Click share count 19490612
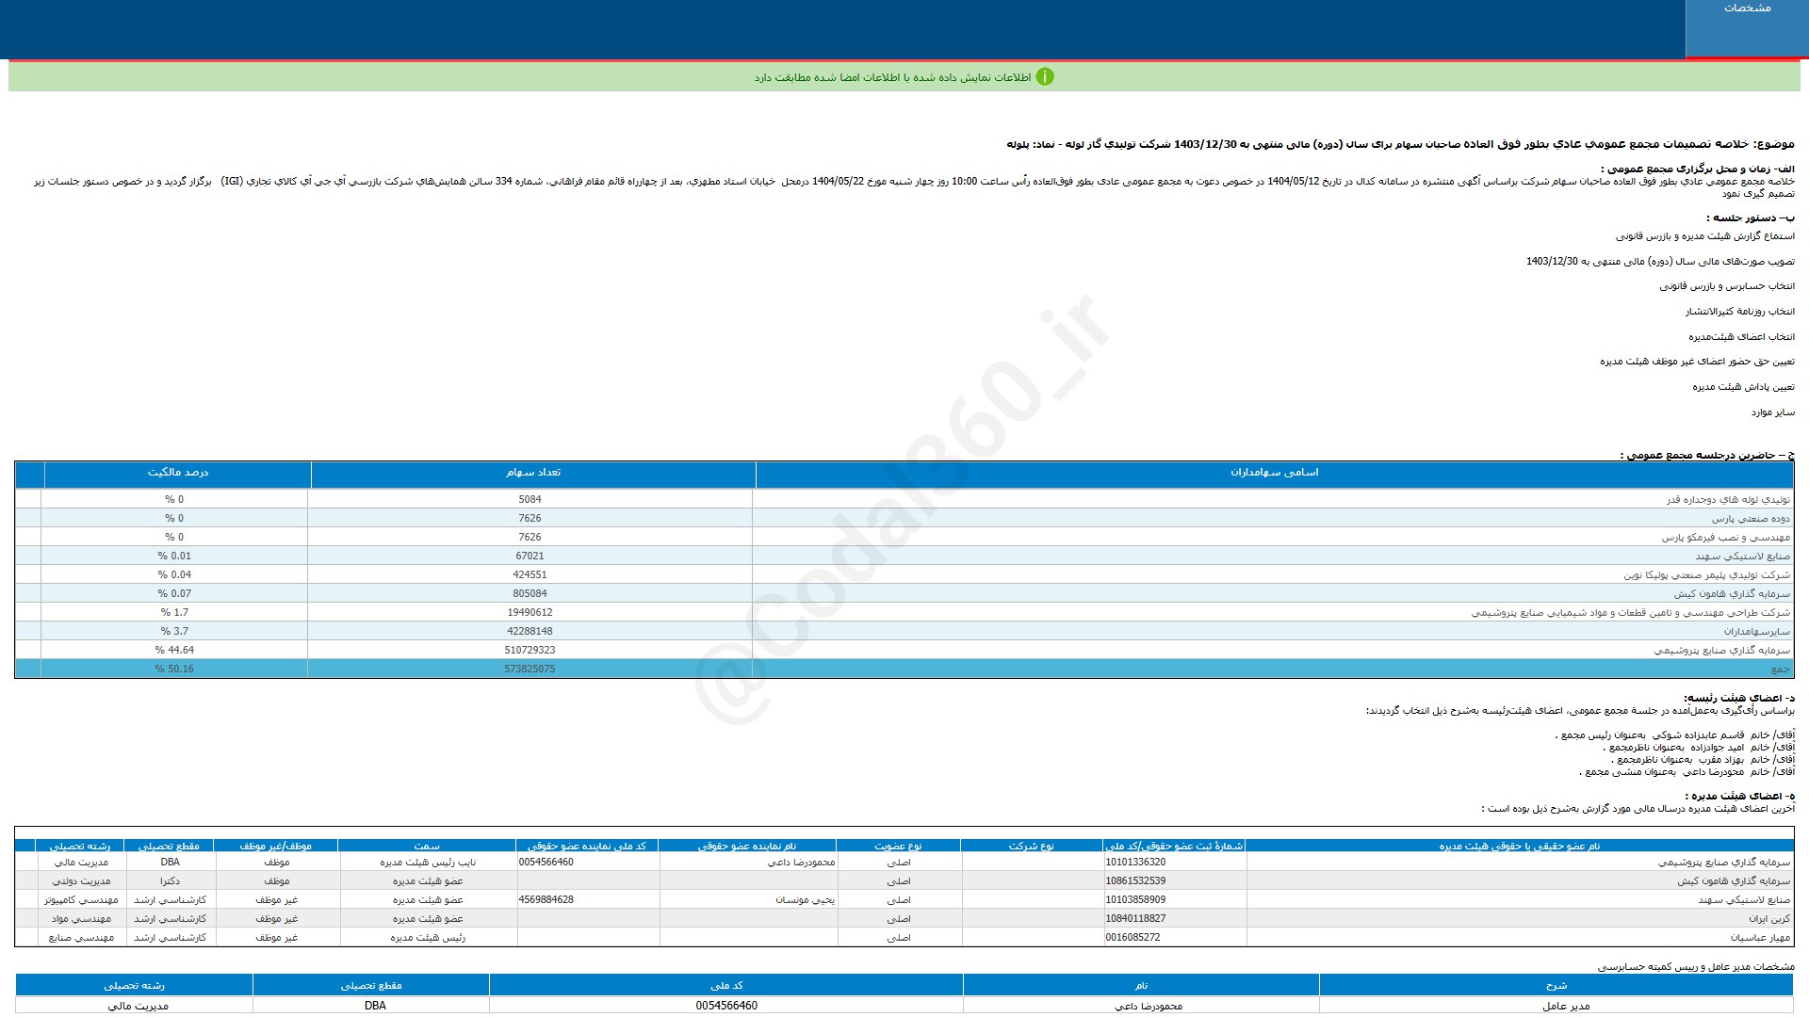1809x1017 pixels. click(530, 613)
